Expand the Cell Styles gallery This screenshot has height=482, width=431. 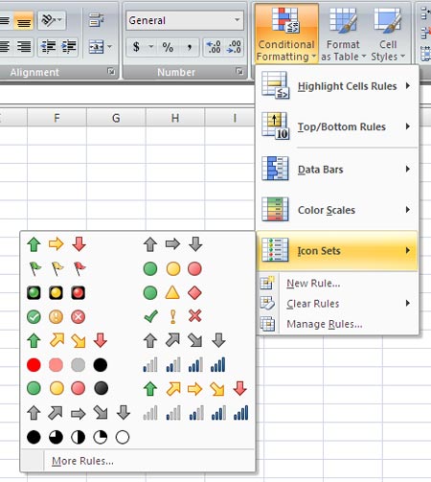[x=388, y=34]
